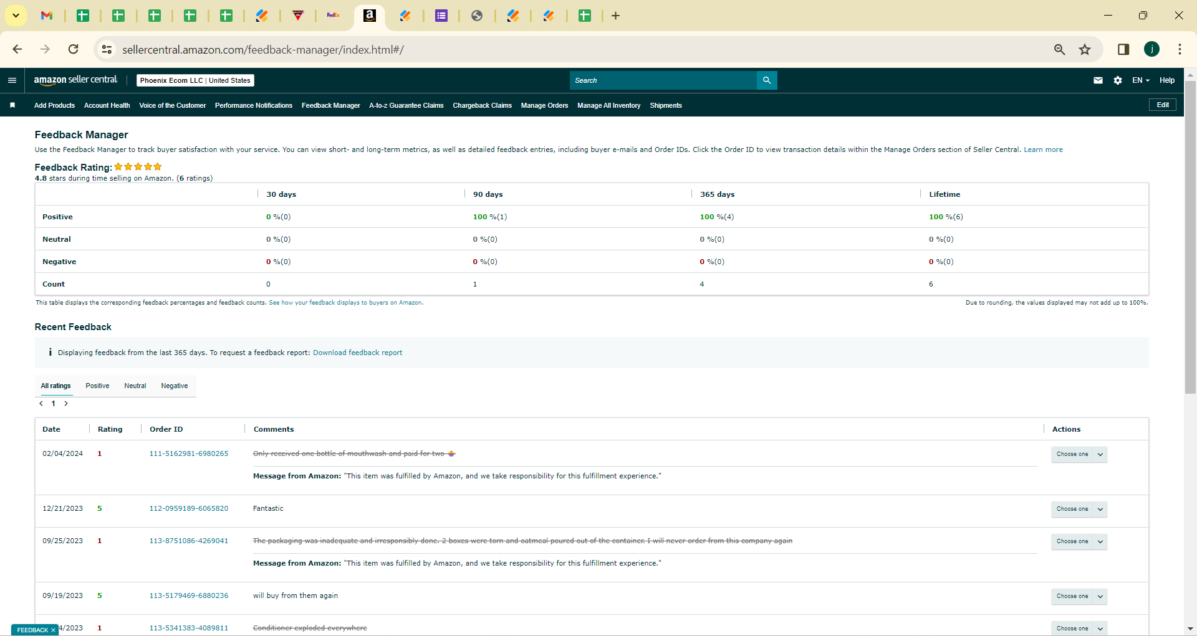Viewport: 1197px width, 636px height.
Task: Expand Choose one for order 113-5341383-4089811
Action: [x=1079, y=629]
